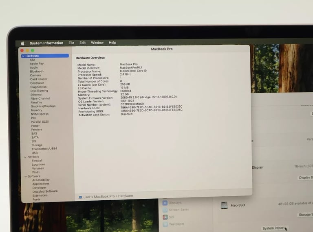Select SAS in the sidebar
The height and width of the screenshot is (232, 313).
(34, 133)
